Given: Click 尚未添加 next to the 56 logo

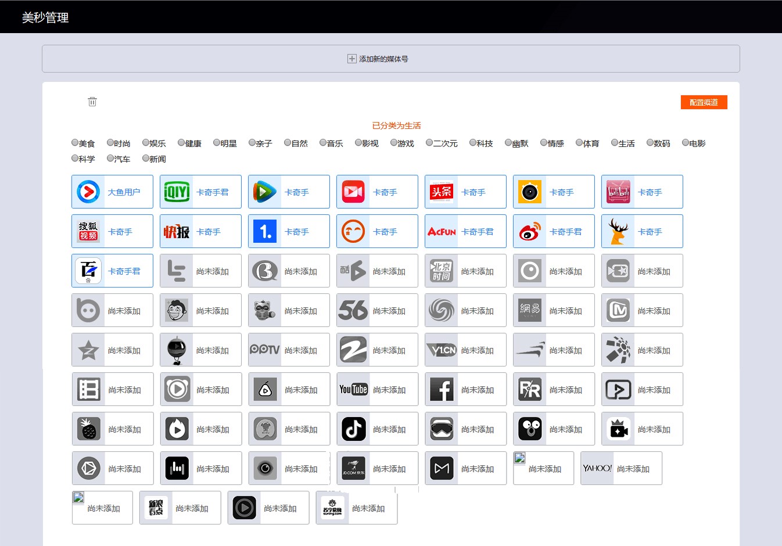Looking at the screenshot, I should coord(389,311).
